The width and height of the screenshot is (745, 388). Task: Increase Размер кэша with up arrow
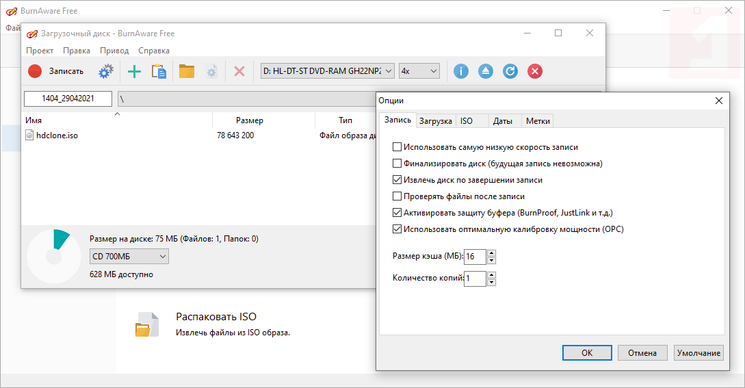point(492,253)
